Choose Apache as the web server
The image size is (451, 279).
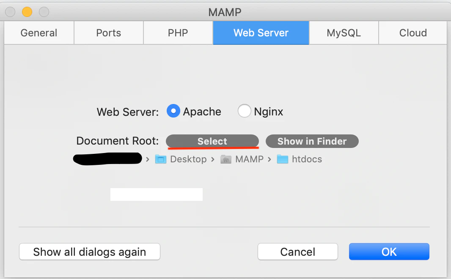coord(173,111)
